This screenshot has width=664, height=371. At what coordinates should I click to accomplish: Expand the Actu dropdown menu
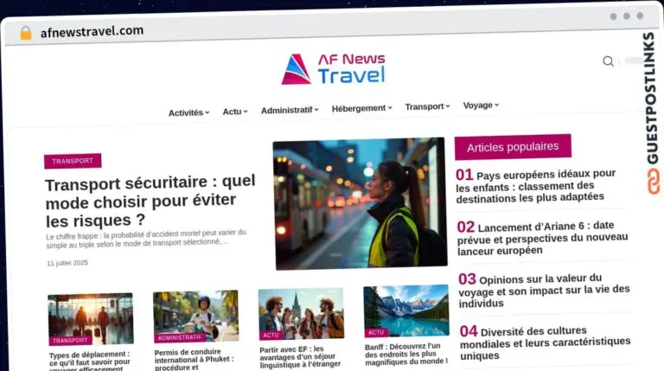235,112
